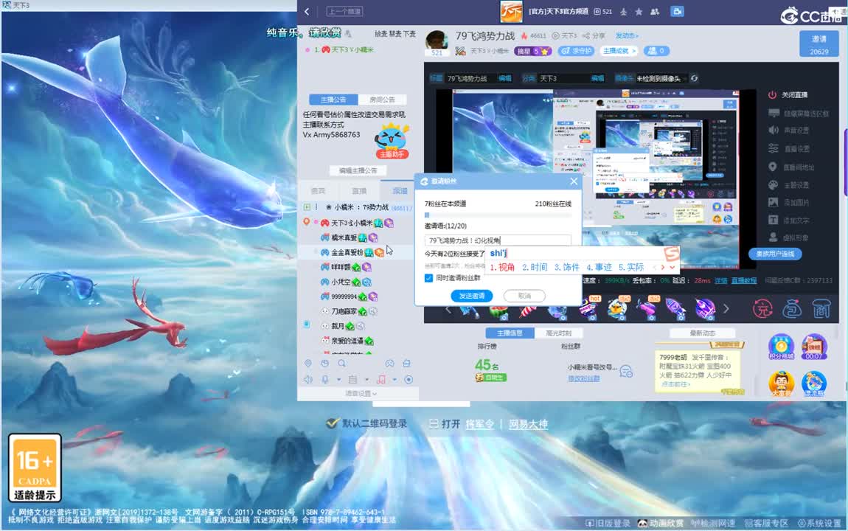The height and width of the screenshot is (531, 848).
Task: Toggle the microphone icon in bottom toolbar
Action: (x=325, y=379)
